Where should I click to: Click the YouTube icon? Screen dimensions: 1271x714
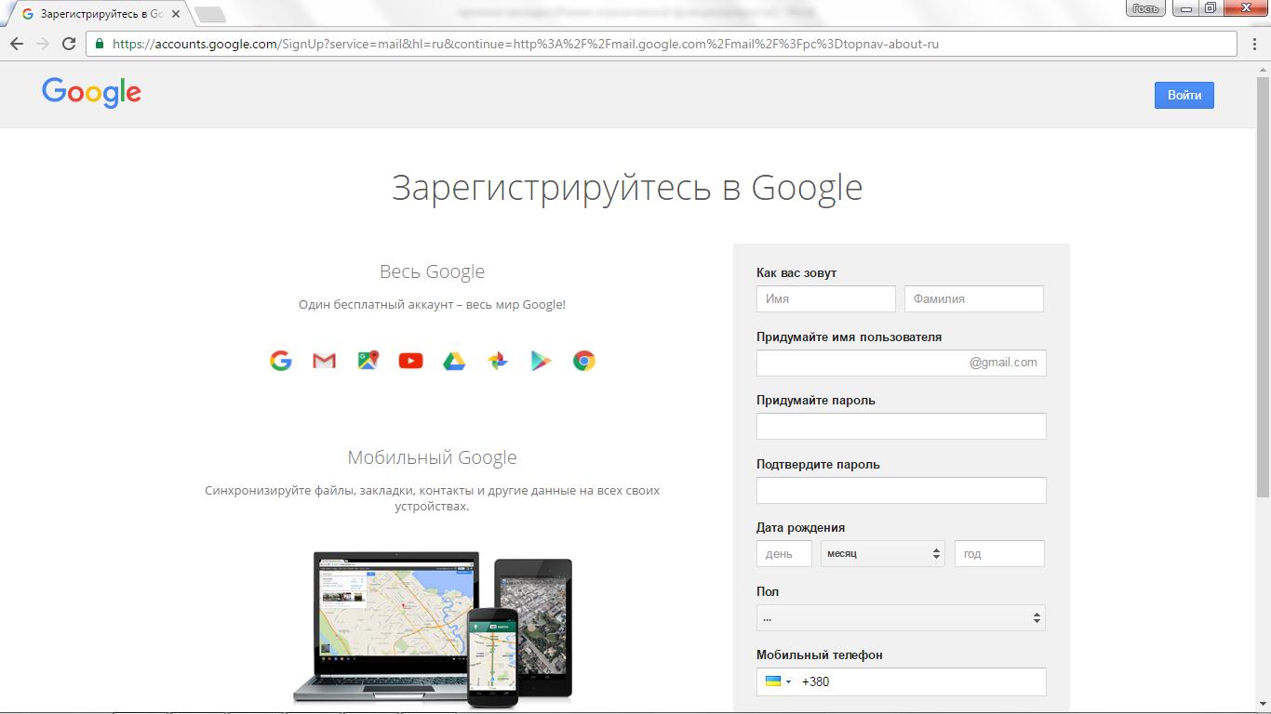pyautogui.click(x=410, y=361)
